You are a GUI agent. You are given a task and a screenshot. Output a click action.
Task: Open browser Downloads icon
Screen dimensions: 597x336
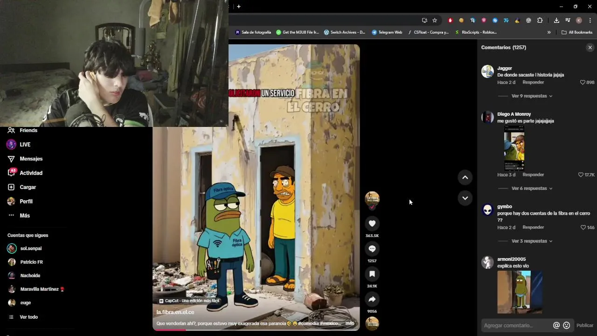[x=556, y=21]
